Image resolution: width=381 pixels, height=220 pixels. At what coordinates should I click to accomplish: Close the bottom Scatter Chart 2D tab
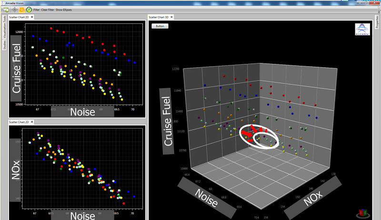click(x=32, y=123)
